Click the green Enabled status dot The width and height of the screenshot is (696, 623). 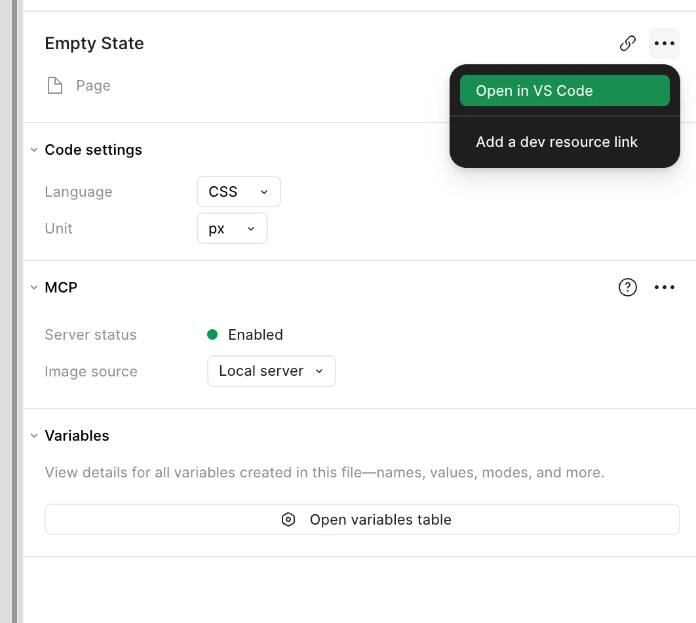[x=212, y=334]
